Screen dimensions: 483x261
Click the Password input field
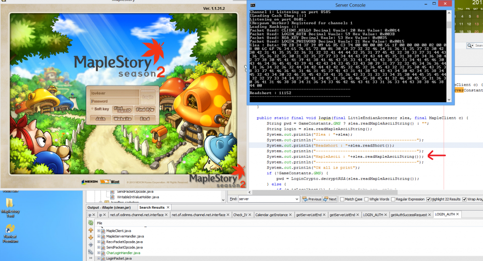(x=114, y=101)
